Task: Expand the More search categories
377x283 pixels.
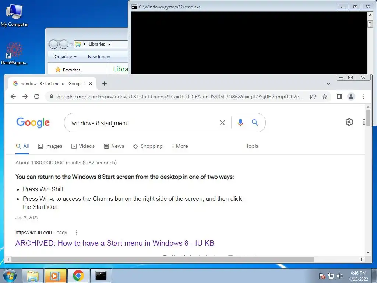Action: (x=180, y=146)
